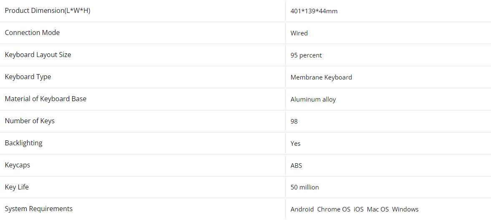Viewport: 491px width, 224px height.
Task: Select the 401*139*44mm dimension value
Action: [x=314, y=11]
